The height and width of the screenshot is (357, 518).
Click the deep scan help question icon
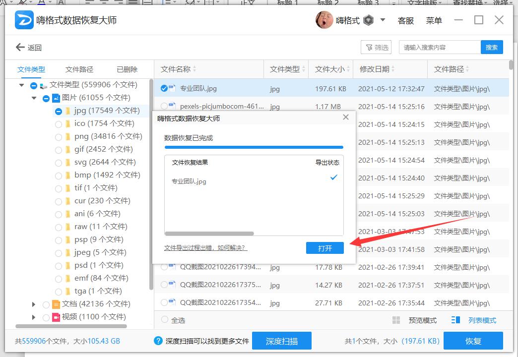(x=158, y=341)
